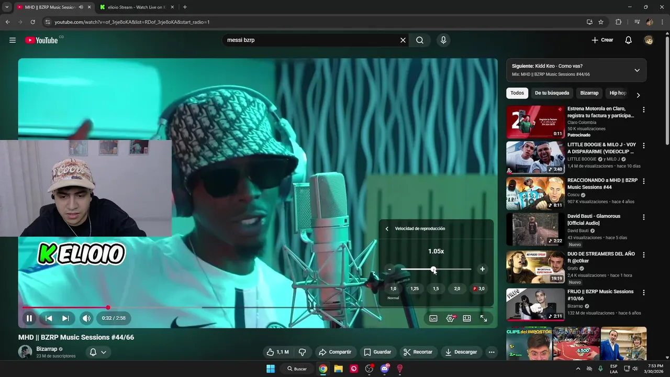Click the browser address bar URL
The image size is (670, 377).
(x=132, y=22)
